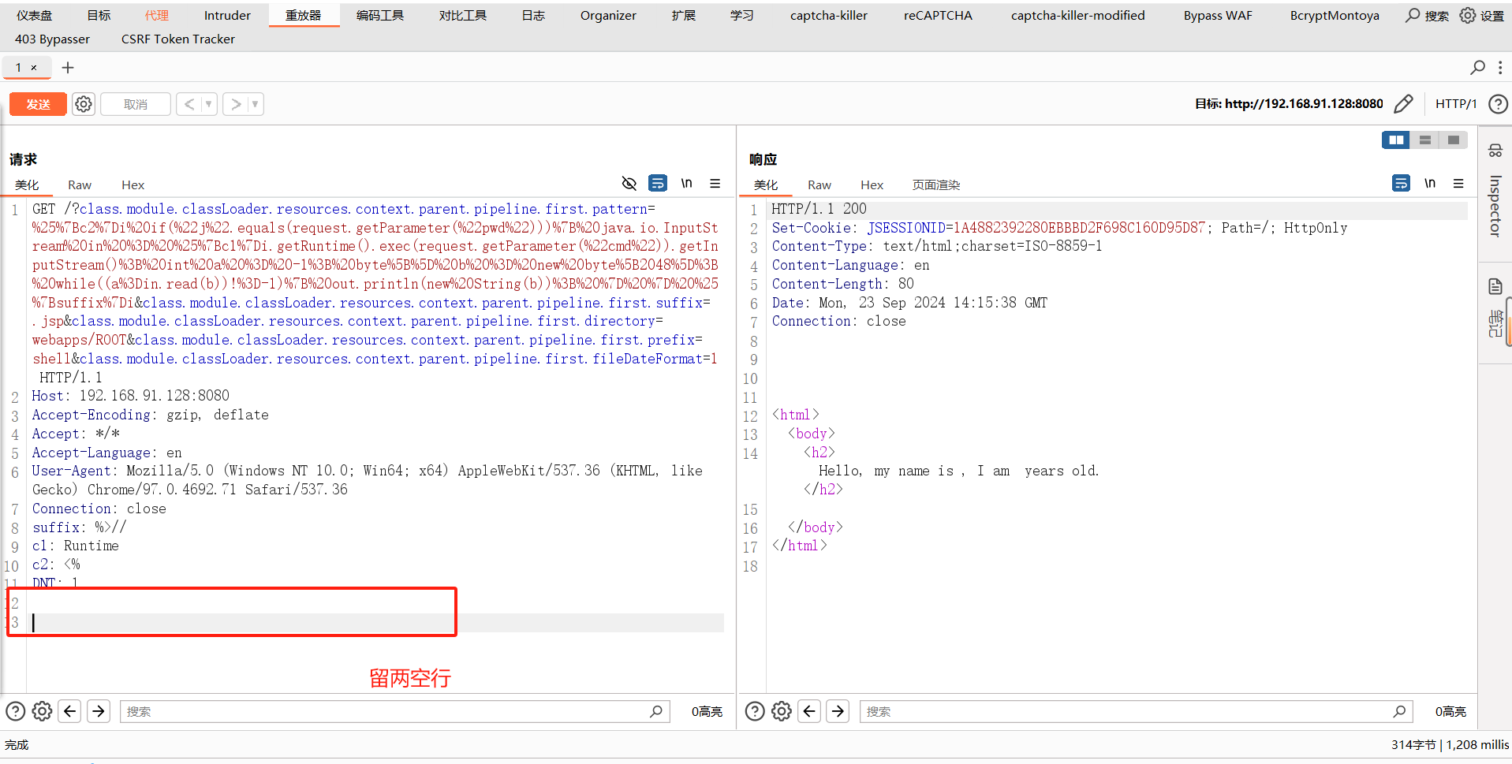1512x764 pixels.
Task: Go to next match in response search
Action: [x=838, y=711]
